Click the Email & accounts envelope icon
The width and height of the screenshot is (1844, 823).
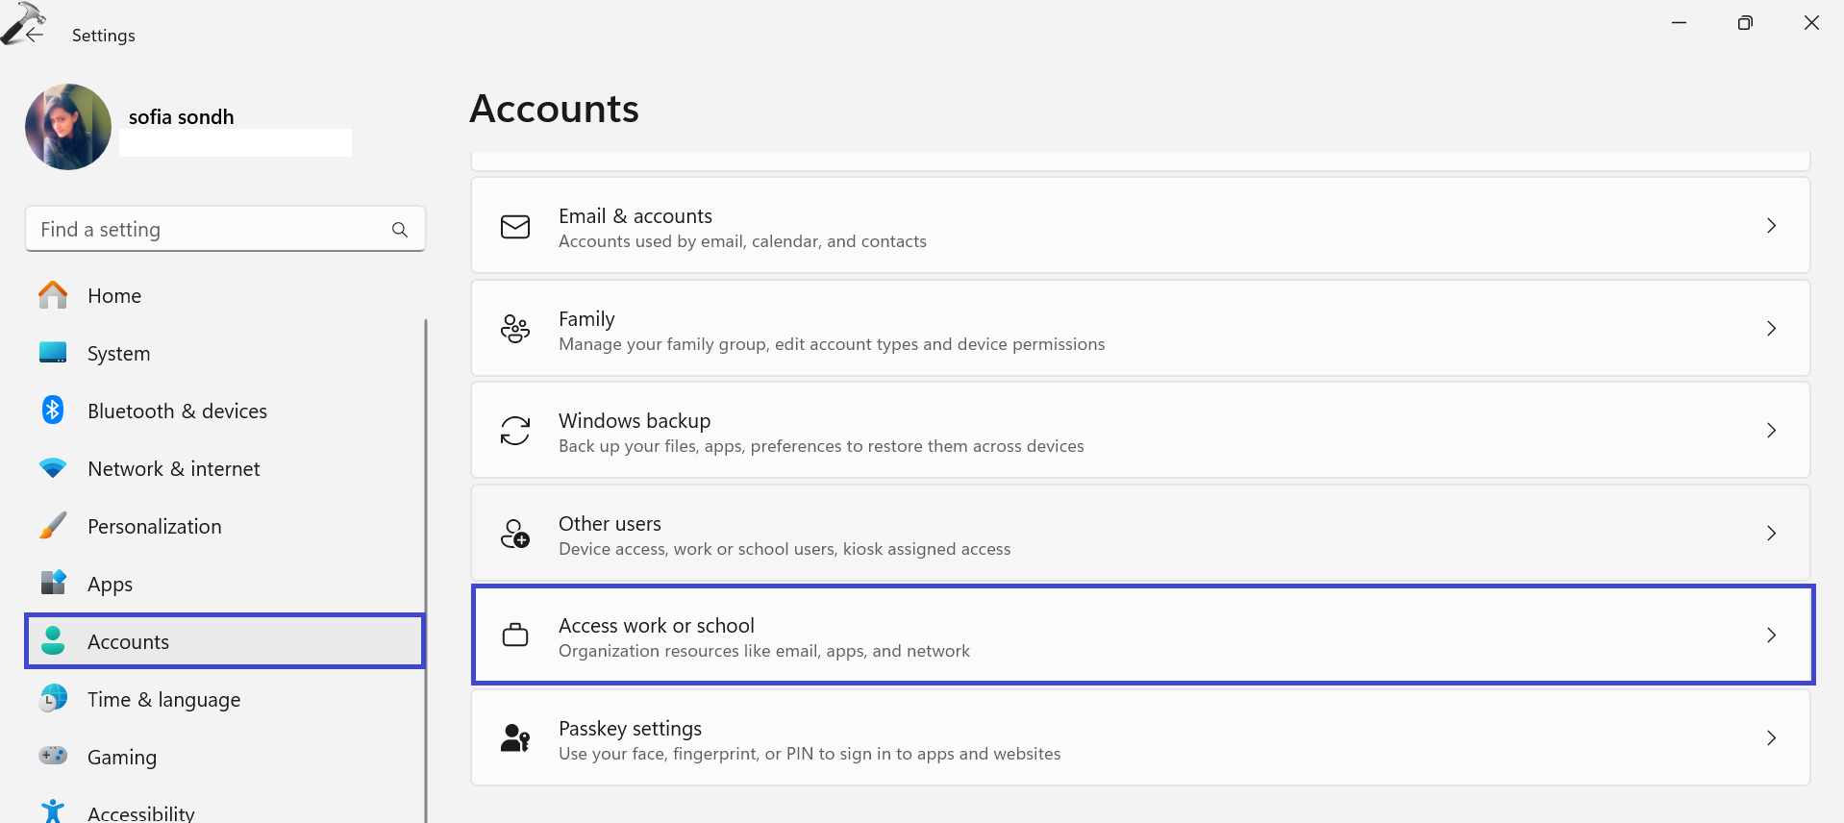coord(515,227)
